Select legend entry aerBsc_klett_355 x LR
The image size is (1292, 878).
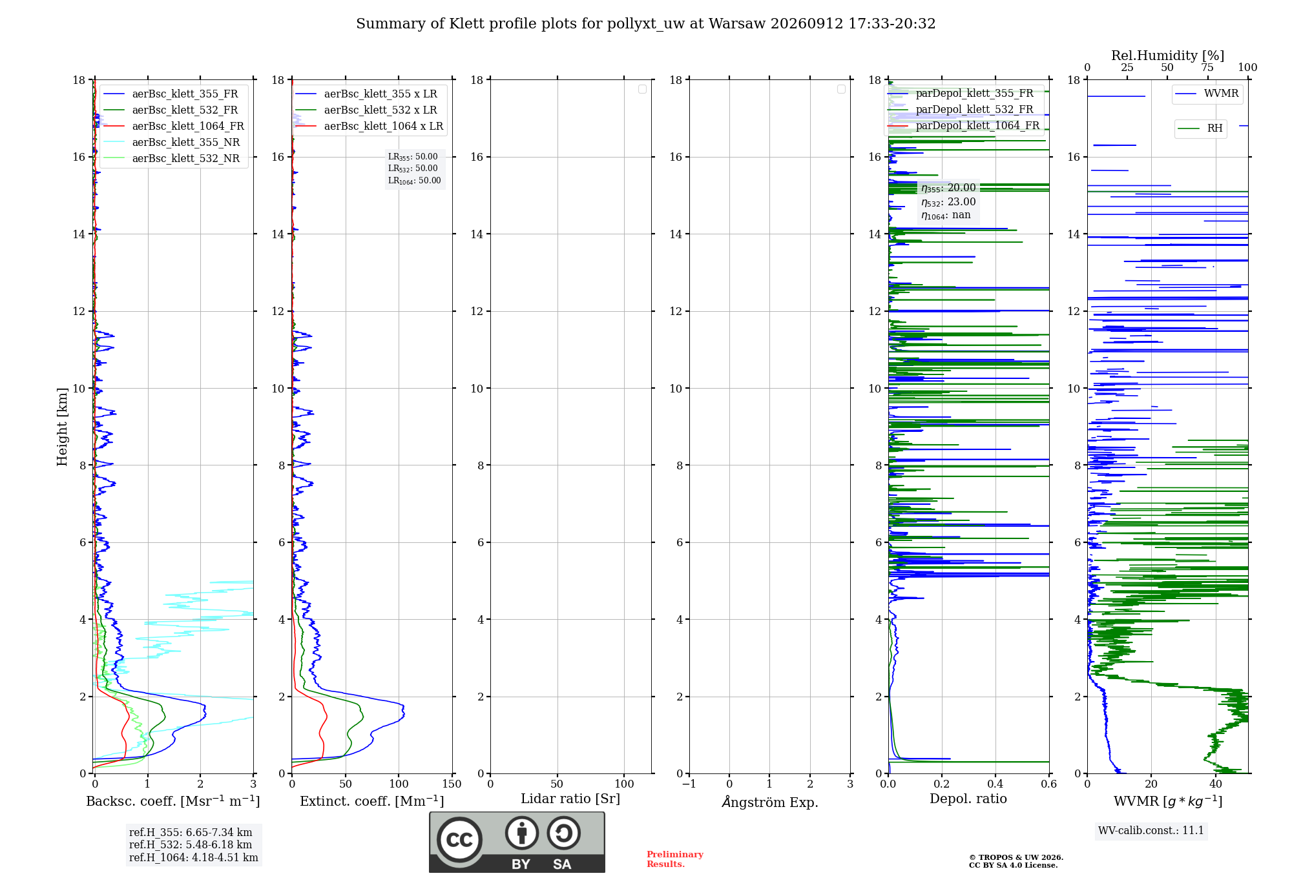(380, 94)
